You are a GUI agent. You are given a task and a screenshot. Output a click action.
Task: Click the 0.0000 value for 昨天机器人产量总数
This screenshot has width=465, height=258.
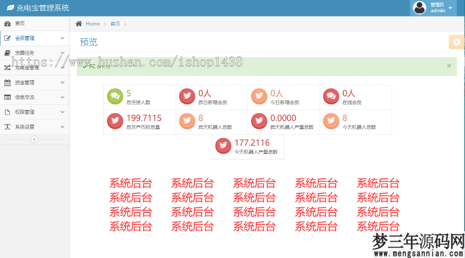pyautogui.click(x=283, y=118)
